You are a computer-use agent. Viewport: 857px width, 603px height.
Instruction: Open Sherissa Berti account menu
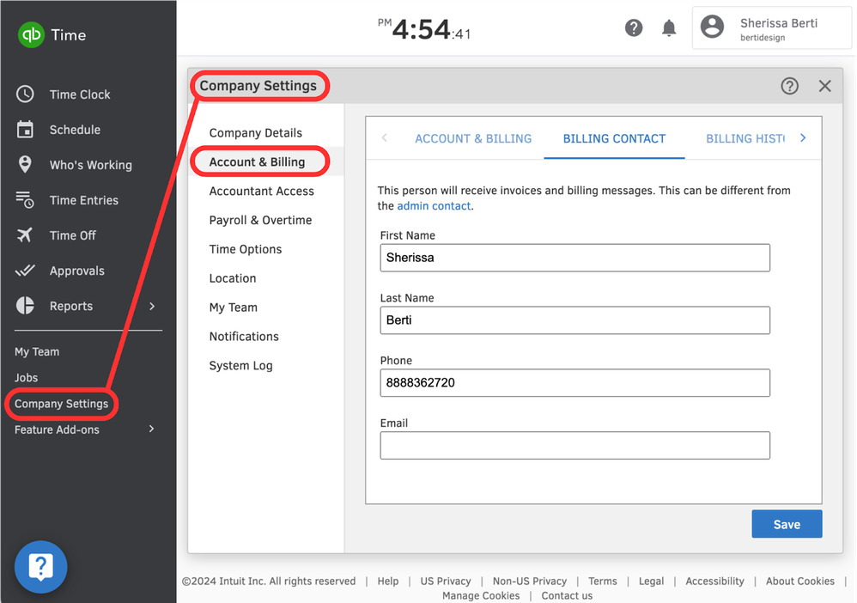tap(771, 27)
